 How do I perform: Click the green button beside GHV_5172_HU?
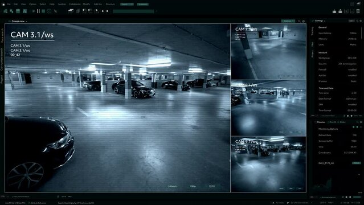357,163
